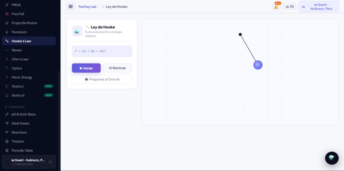Click the pH & Acid-Base test tube icon
Screen dimensions: 344x171
pos(7,114)
